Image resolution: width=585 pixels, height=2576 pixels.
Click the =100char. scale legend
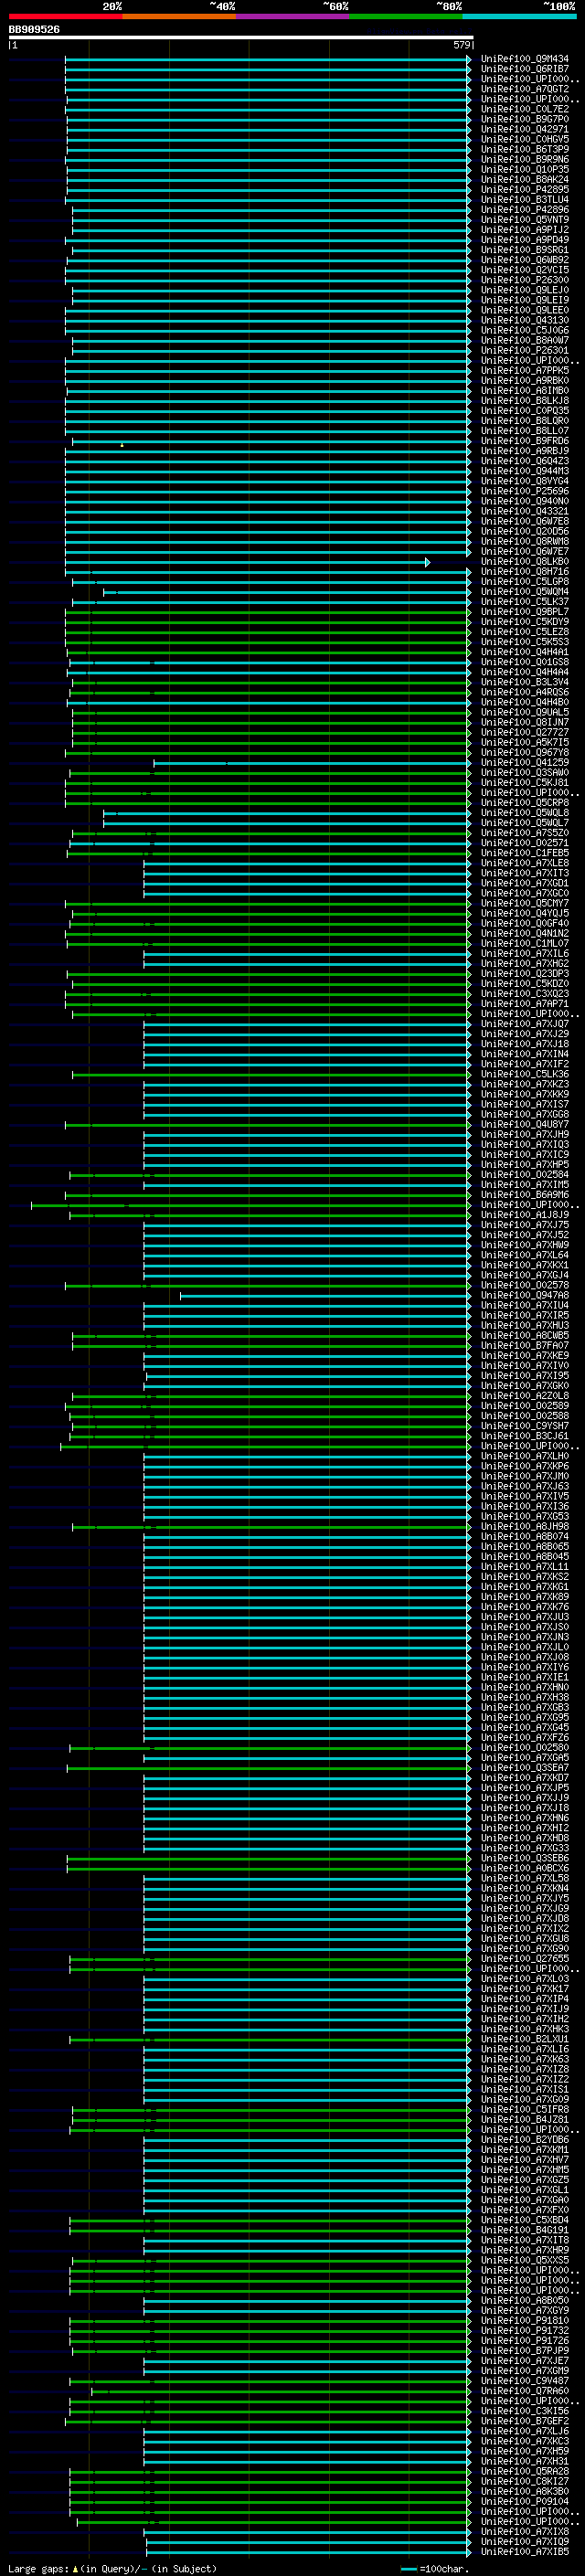point(437,2568)
